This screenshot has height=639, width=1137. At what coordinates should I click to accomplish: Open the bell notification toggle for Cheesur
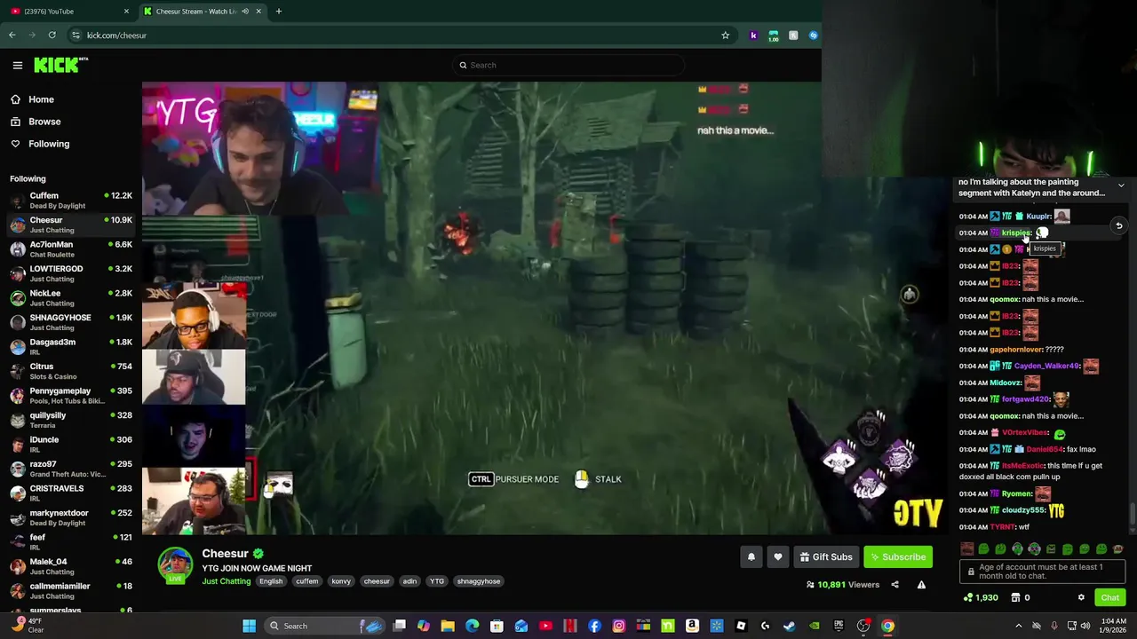pyautogui.click(x=751, y=556)
